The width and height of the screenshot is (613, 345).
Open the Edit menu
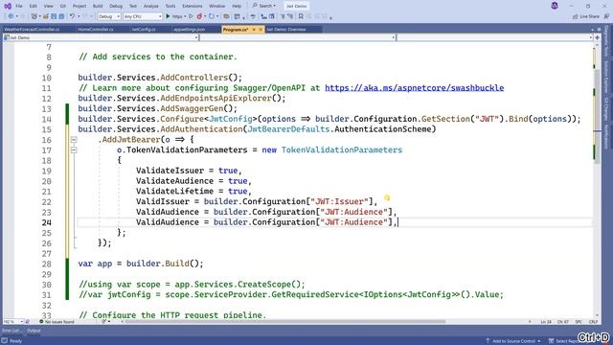(x=34, y=6)
